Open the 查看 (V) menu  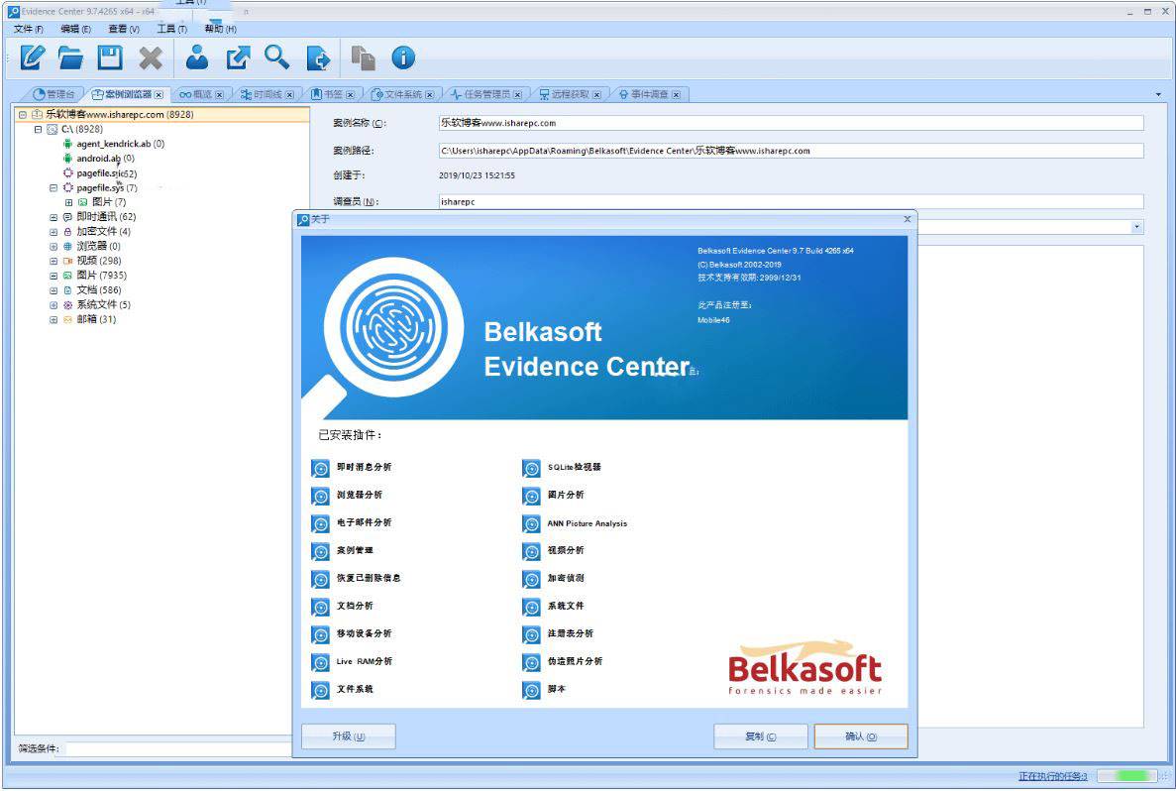point(124,29)
